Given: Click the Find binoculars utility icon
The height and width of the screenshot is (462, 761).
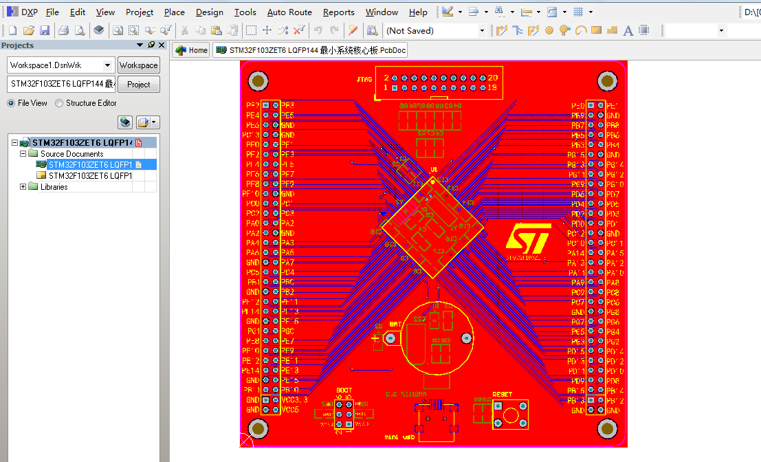Looking at the screenshot, I should point(499,12).
